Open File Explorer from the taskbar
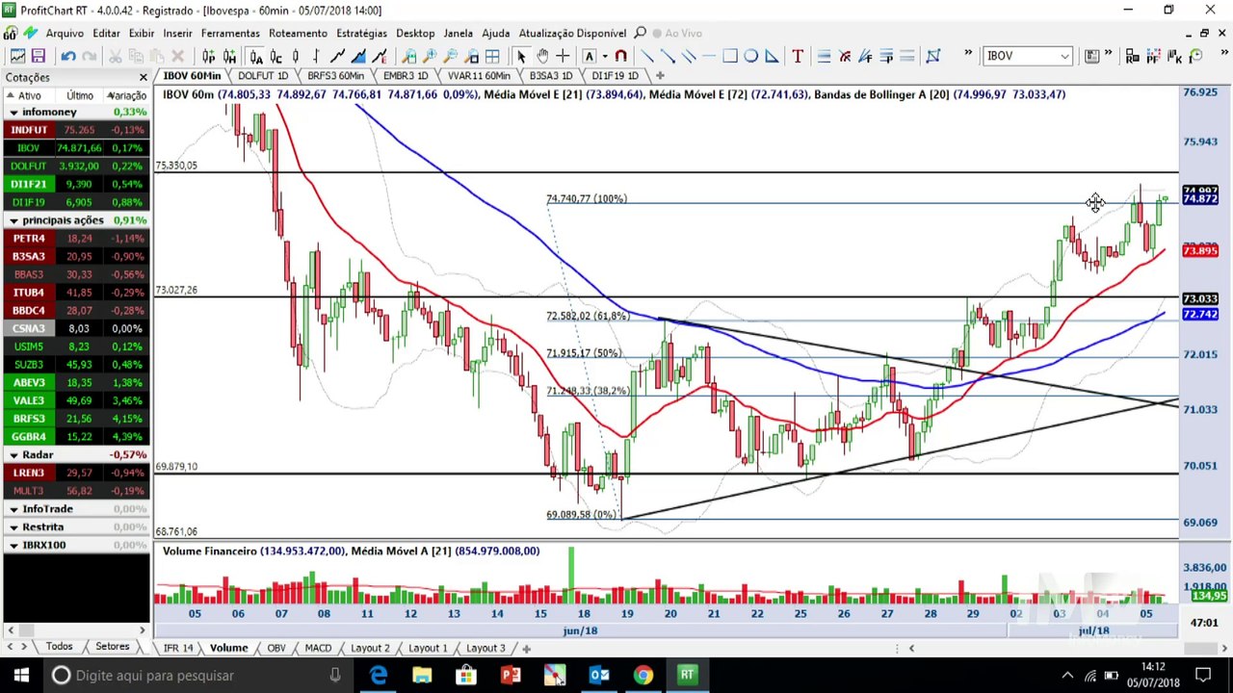This screenshot has height=693, width=1233. click(422, 676)
